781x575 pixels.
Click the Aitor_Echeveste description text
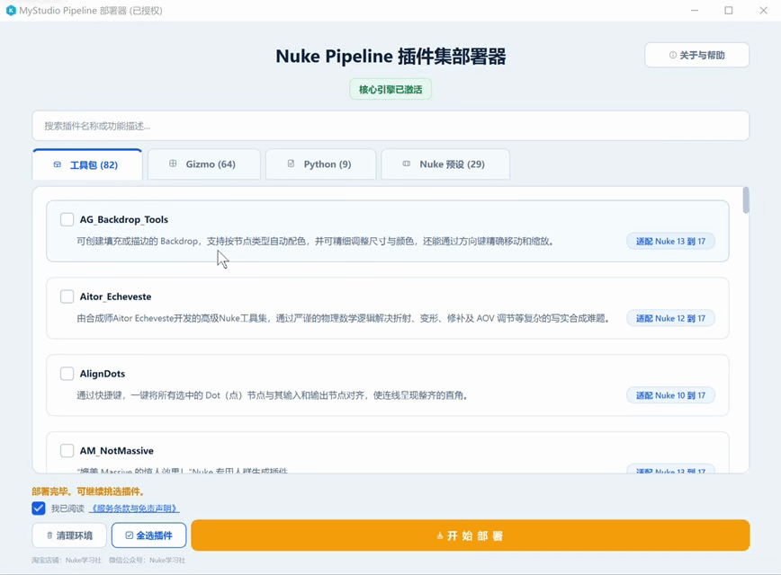pyautogui.click(x=344, y=318)
